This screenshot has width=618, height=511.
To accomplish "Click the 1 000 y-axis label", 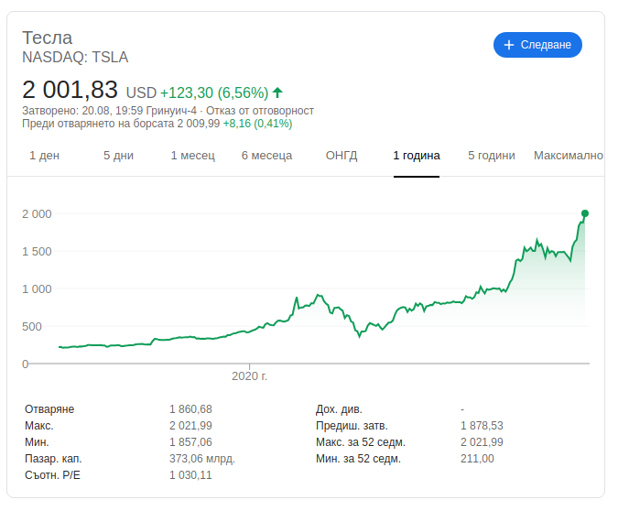I will 37,289.
